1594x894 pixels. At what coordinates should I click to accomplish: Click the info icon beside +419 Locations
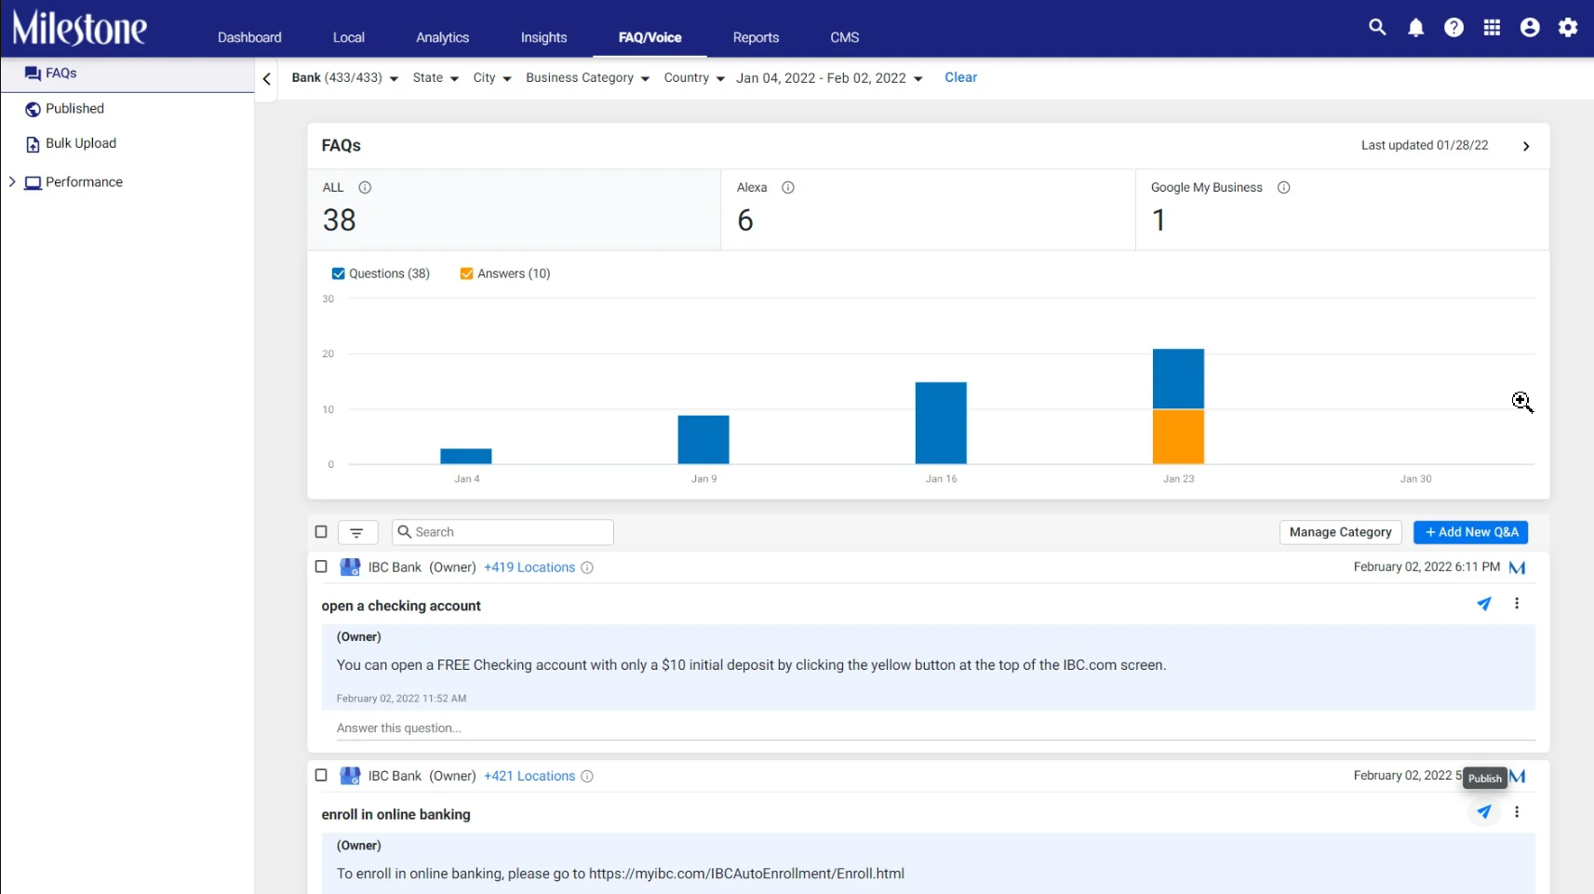coord(587,567)
